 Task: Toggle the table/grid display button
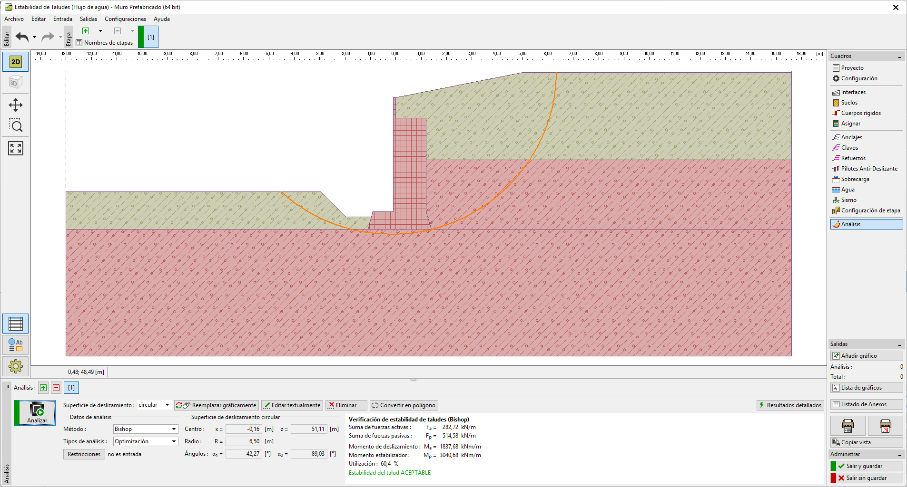coord(16,324)
